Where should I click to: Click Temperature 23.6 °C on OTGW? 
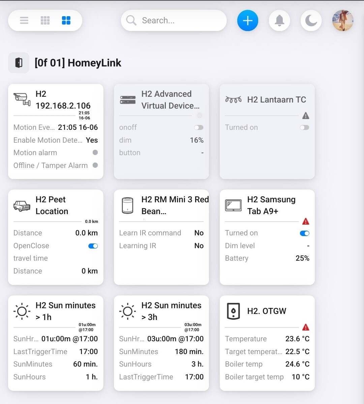[x=297, y=339]
